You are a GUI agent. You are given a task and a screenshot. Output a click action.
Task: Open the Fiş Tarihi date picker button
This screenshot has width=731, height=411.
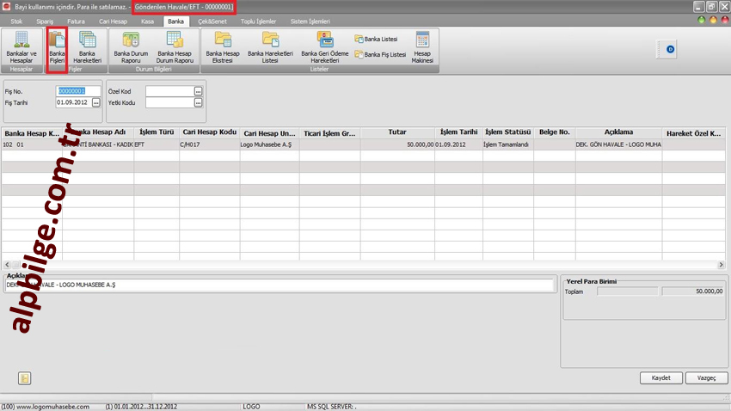tap(96, 103)
